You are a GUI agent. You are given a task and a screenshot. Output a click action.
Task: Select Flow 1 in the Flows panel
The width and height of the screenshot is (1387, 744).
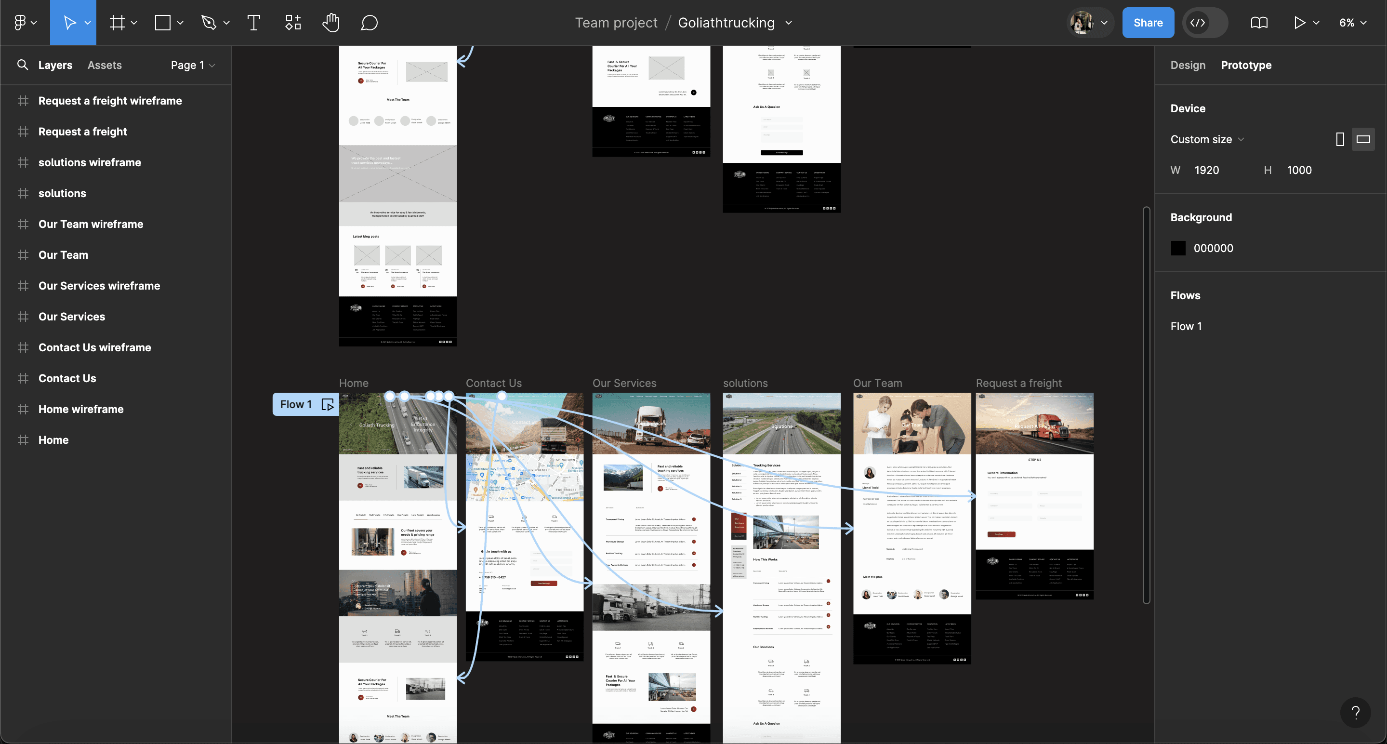tap(1186, 326)
